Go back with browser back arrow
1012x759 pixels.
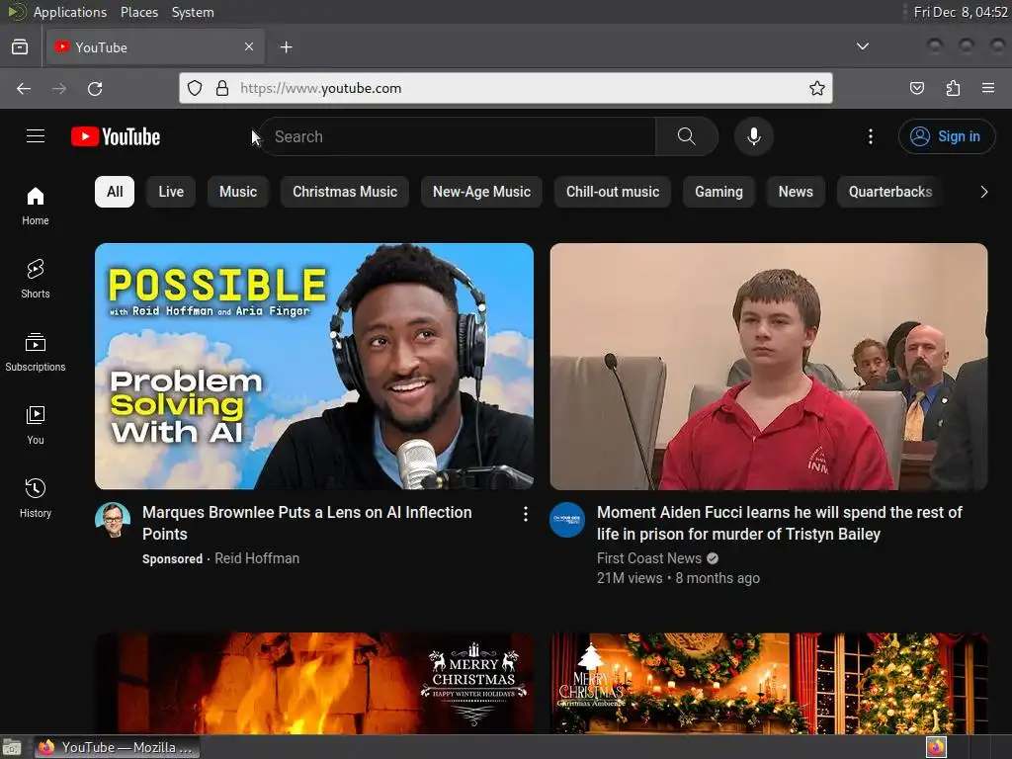24,88
